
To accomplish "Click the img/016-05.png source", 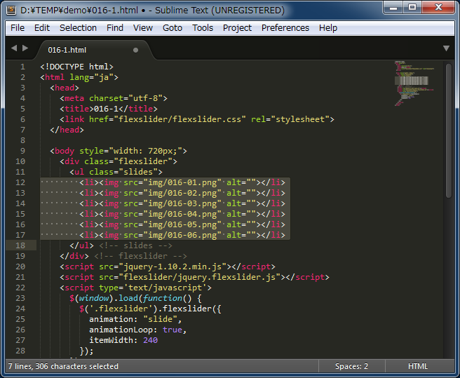I will click(x=182, y=224).
